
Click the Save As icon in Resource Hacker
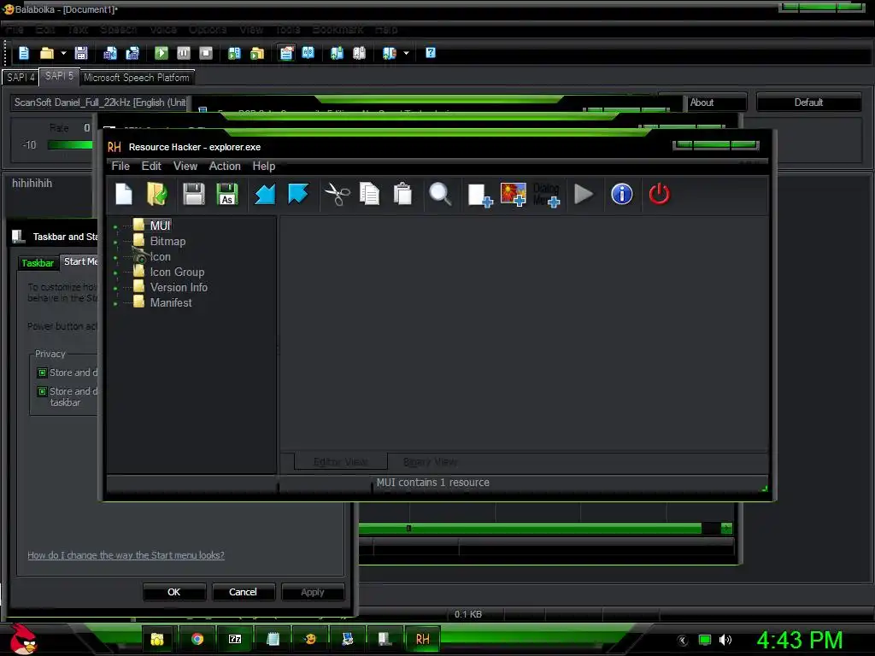[227, 194]
